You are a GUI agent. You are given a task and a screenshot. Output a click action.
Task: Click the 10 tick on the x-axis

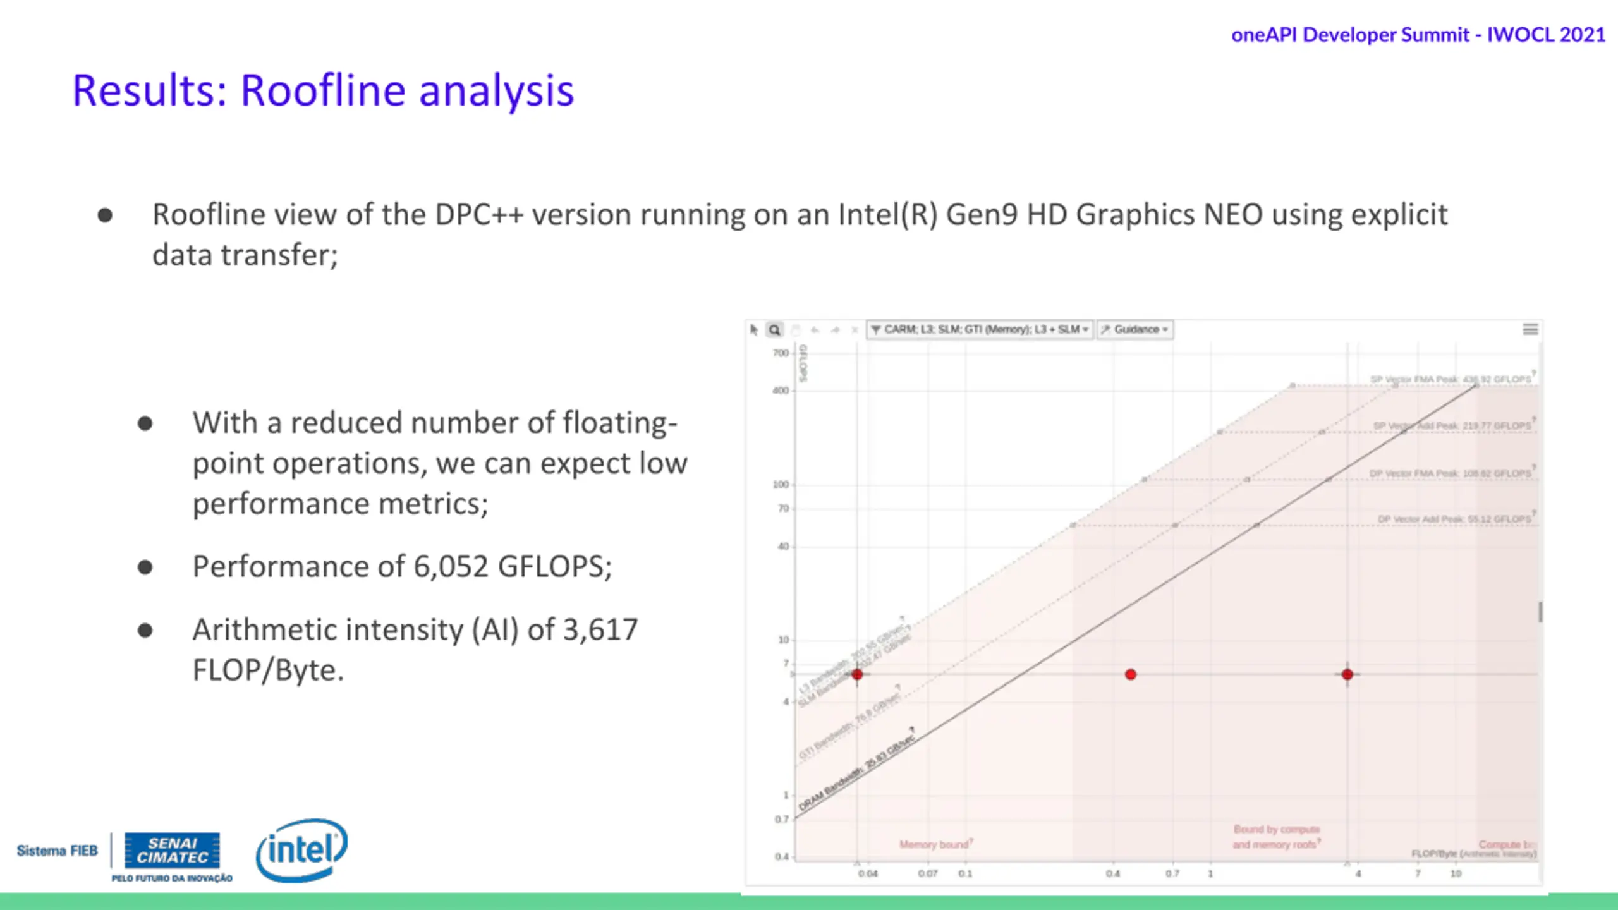tap(1456, 873)
